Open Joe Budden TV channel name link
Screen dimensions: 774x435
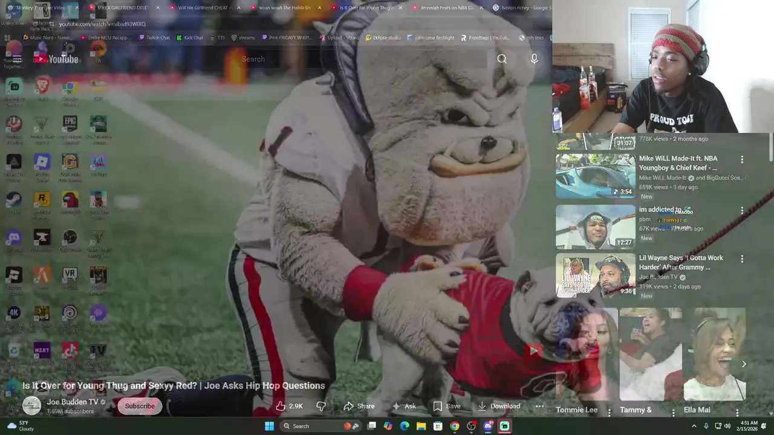click(x=73, y=402)
